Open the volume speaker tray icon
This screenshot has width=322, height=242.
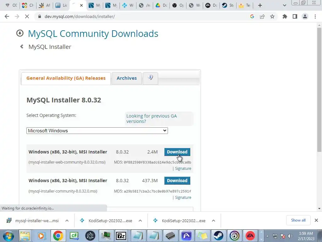[x=290, y=236]
